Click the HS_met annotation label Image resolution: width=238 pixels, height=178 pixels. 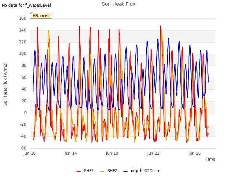click(x=41, y=16)
